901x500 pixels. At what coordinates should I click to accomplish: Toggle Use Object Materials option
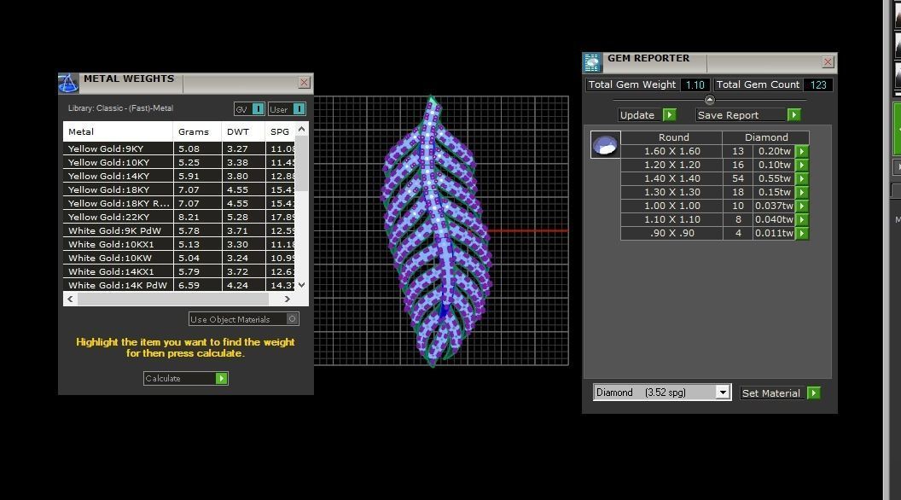pos(244,319)
